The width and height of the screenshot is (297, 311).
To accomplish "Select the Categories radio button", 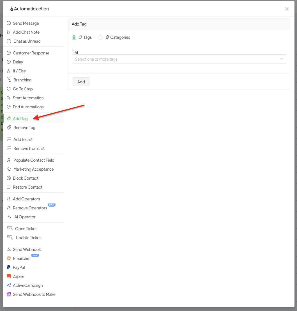I will pyautogui.click(x=101, y=38).
